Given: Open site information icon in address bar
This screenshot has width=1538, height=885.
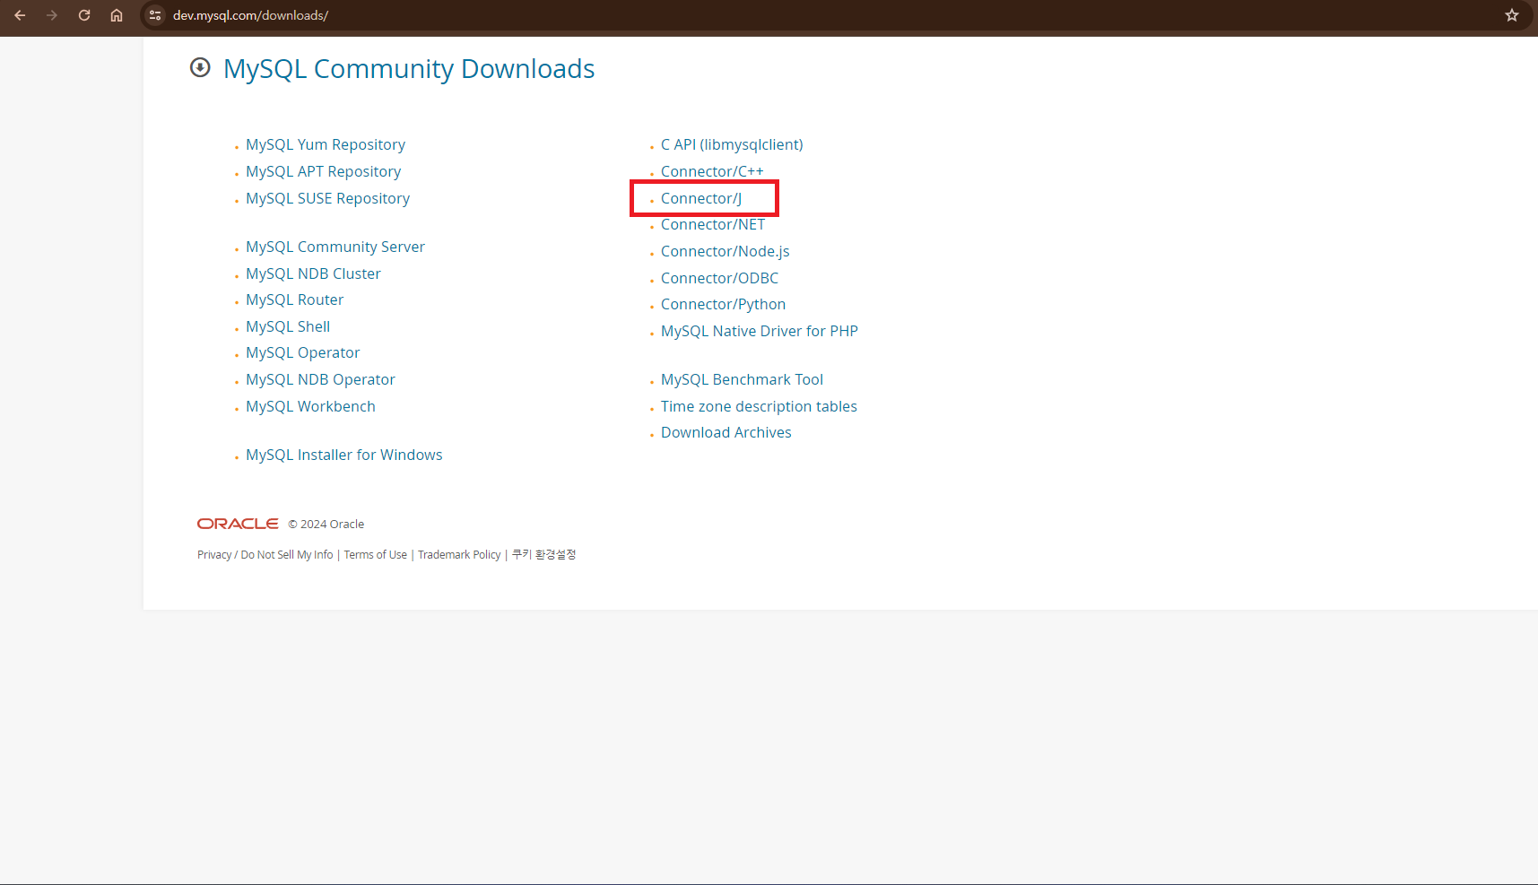Looking at the screenshot, I should pyautogui.click(x=155, y=15).
